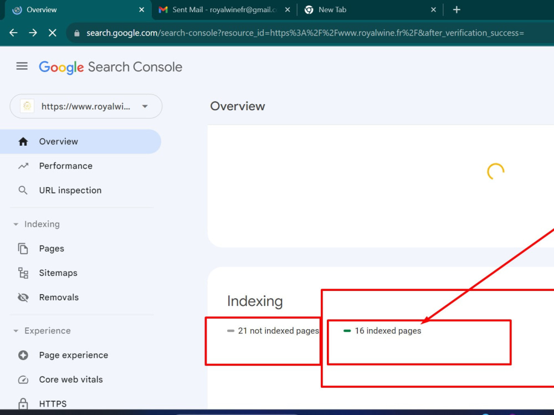This screenshot has height=415, width=554.
Task: Collapse the Experience section
Action: click(42, 331)
